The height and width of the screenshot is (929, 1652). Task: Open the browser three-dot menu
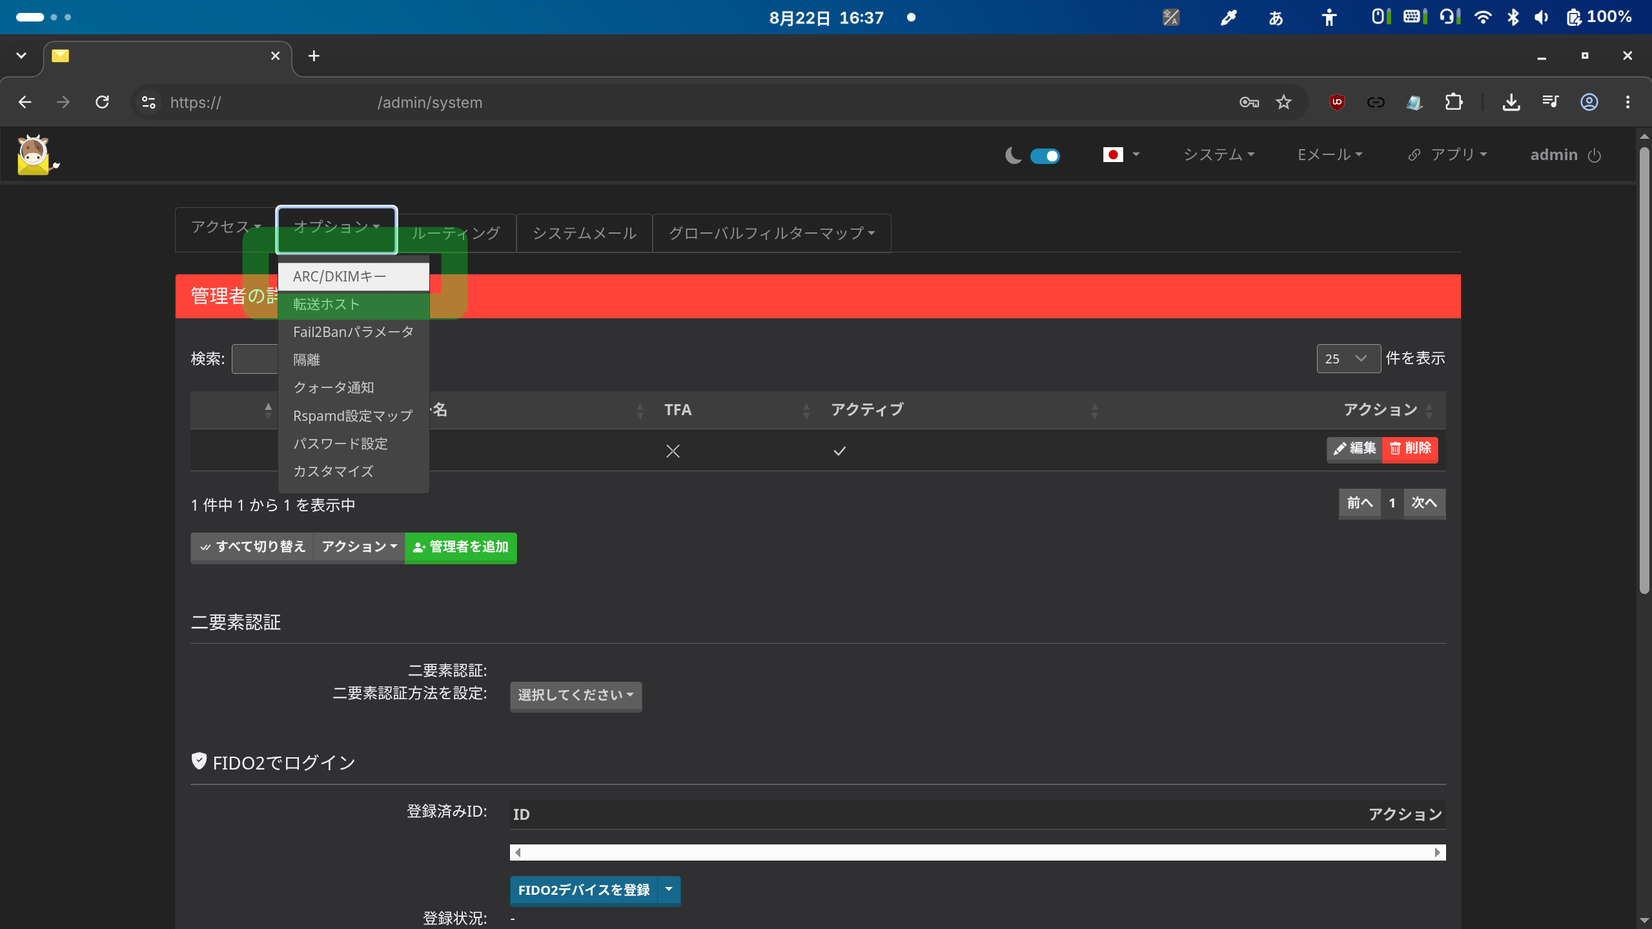pyautogui.click(x=1627, y=102)
